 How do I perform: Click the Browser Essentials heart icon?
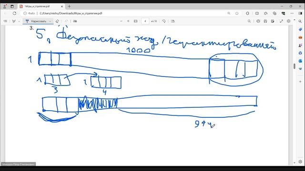click(283, 13)
